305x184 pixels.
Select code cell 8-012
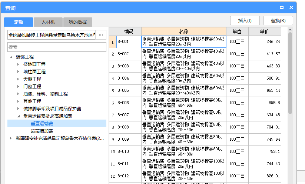(x=129, y=176)
